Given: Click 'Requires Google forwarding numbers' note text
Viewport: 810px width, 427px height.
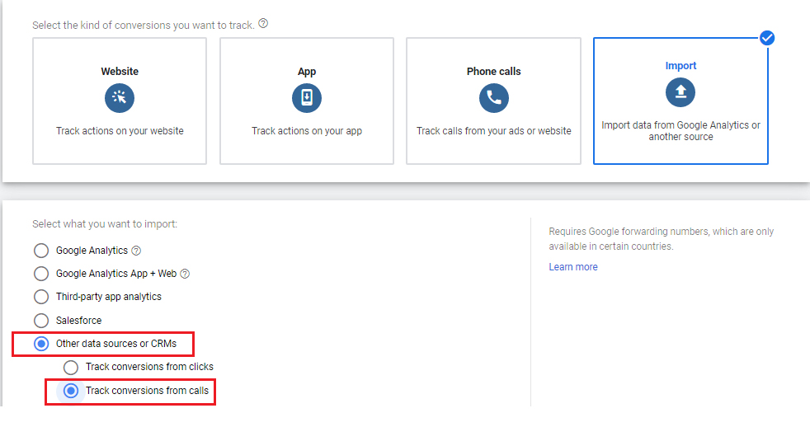Looking at the screenshot, I should 662,239.
